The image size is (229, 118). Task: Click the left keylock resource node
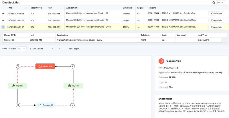pos(18,86)
